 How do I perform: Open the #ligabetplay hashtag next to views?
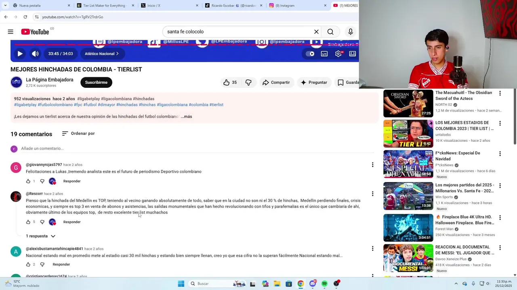tap(88, 99)
